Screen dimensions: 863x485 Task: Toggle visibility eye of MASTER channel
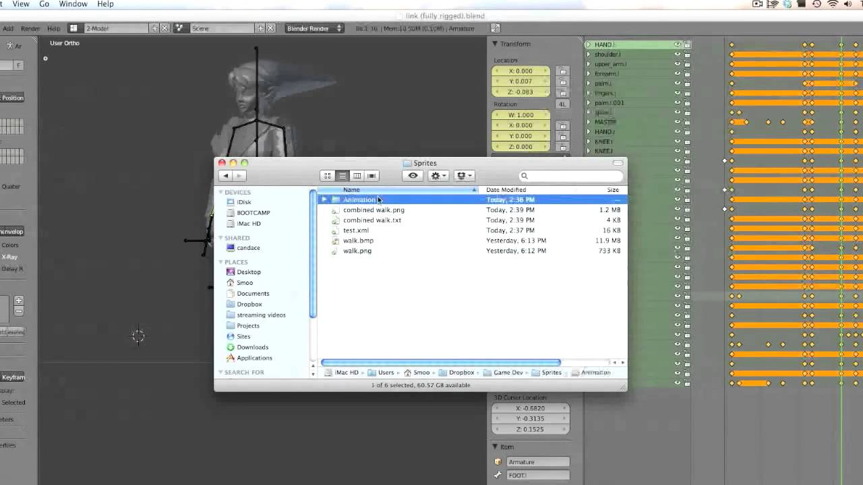pyautogui.click(x=678, y=122)
